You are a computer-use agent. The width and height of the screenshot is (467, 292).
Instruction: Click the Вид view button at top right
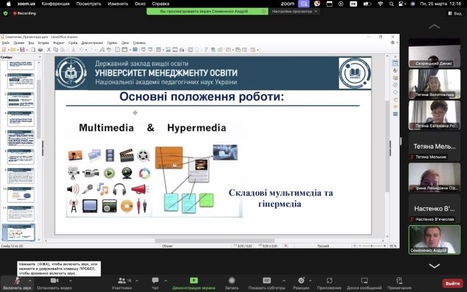tap(454, 13)
